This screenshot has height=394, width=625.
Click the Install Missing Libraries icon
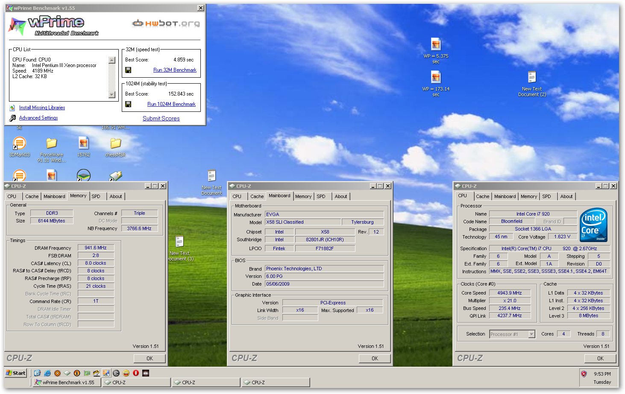(12, 108)
